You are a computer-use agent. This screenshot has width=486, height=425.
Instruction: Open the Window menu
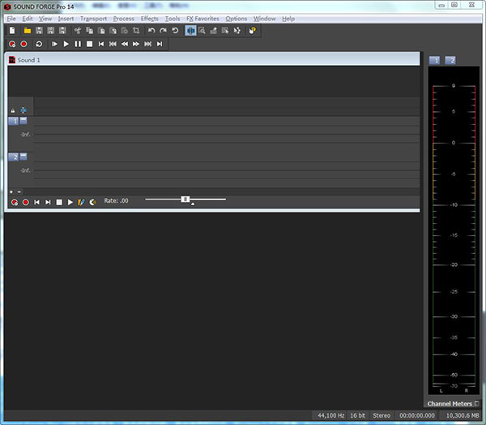(x=264, y=19)
